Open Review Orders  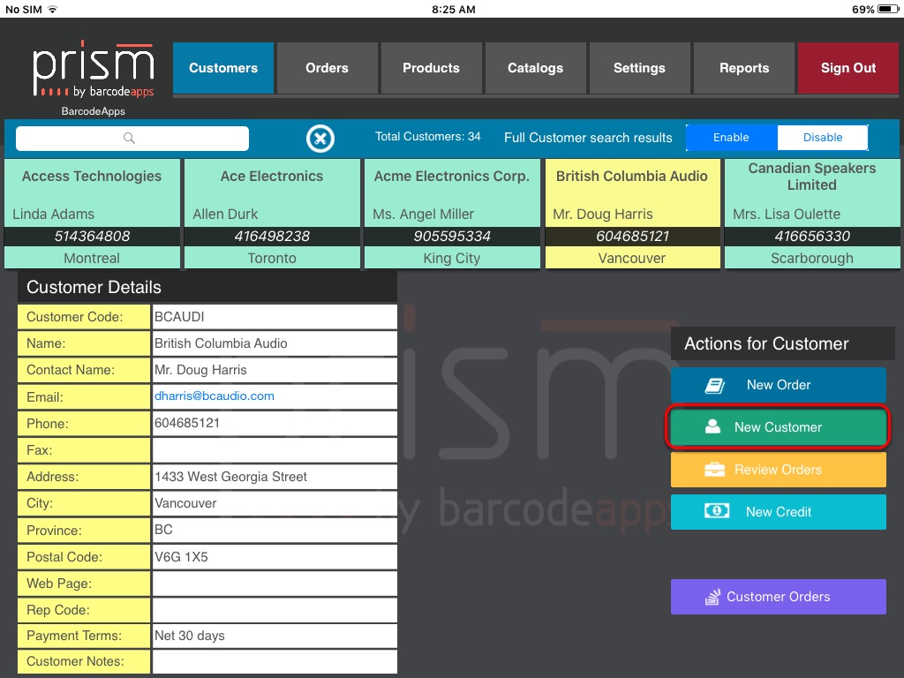tap(779, 470)
